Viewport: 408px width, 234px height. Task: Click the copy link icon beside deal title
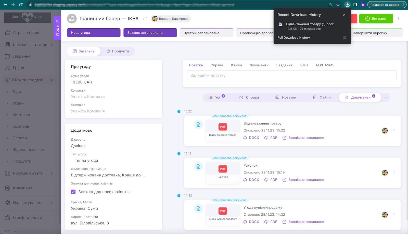(x=145, y=19)
